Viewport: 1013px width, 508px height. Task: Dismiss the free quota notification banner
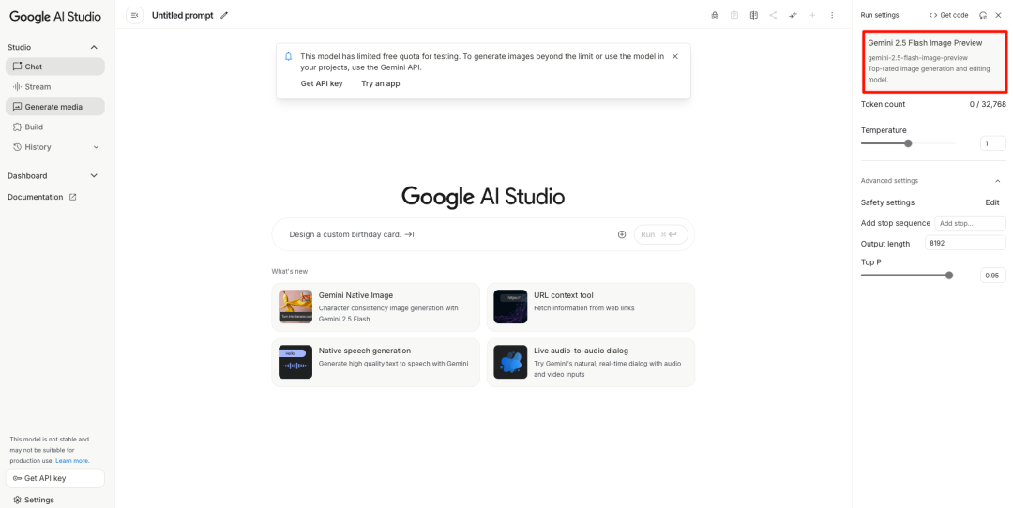675,57
